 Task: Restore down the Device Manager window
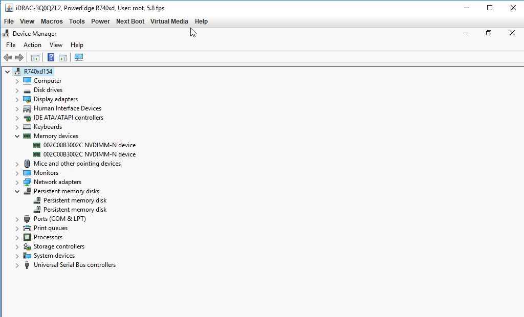click(489, 33)
